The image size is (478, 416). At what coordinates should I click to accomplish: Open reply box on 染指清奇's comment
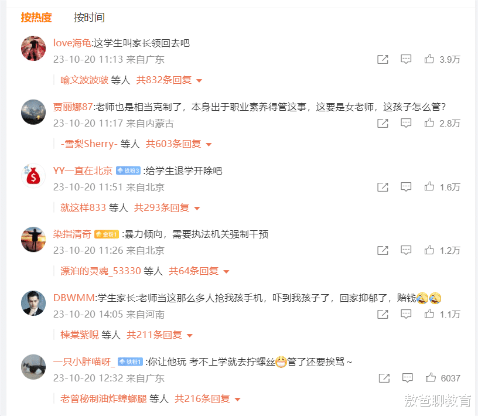406,250
